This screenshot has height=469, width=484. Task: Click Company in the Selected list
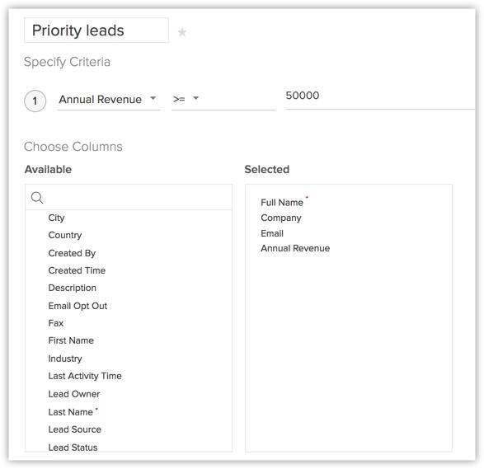point(281,218)
